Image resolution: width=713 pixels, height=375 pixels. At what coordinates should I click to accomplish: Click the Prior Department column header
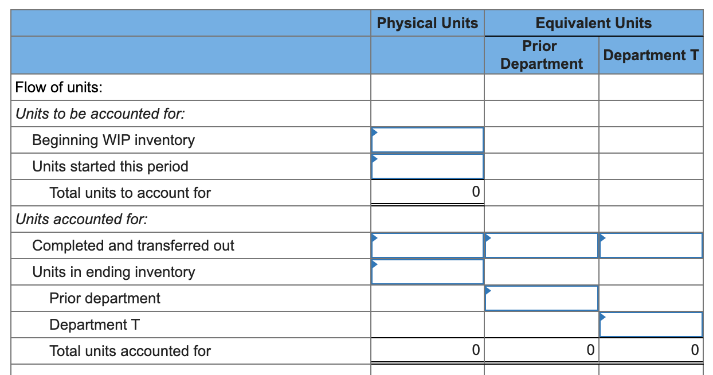point(540,55)
